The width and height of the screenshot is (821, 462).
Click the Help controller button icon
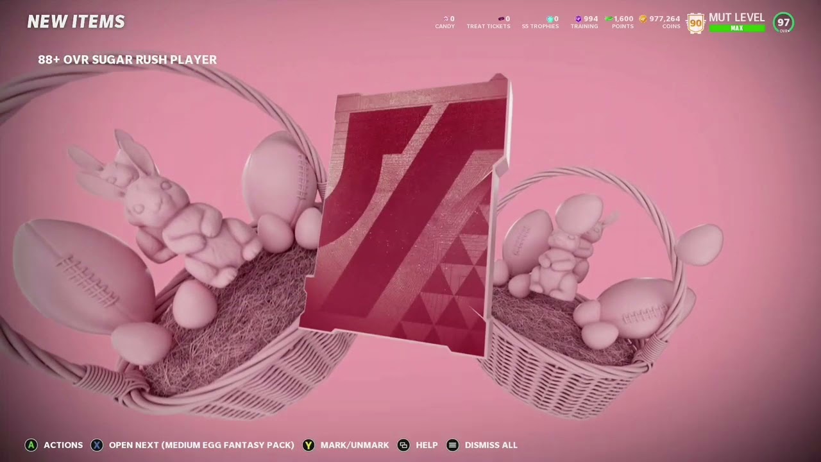click(403, 445)
